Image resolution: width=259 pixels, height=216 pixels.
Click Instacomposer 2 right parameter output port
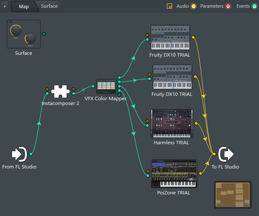[74, 89]
